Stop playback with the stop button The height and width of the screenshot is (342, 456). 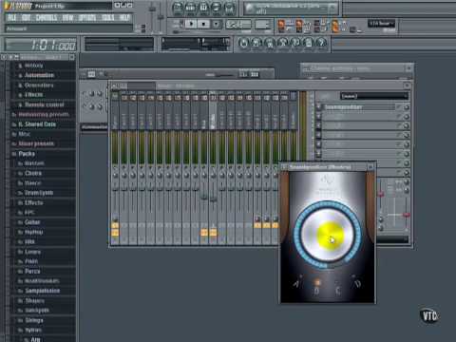tap(203, 24)
